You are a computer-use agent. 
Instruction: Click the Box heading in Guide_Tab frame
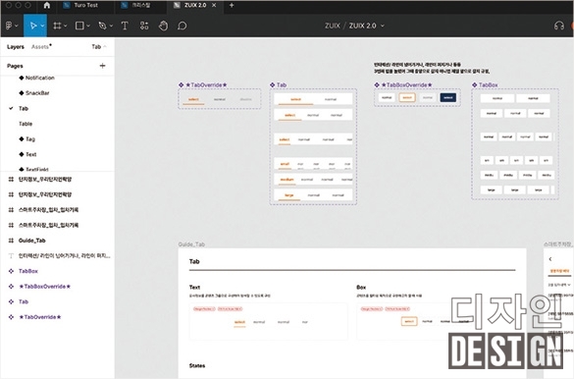(361, 287)
